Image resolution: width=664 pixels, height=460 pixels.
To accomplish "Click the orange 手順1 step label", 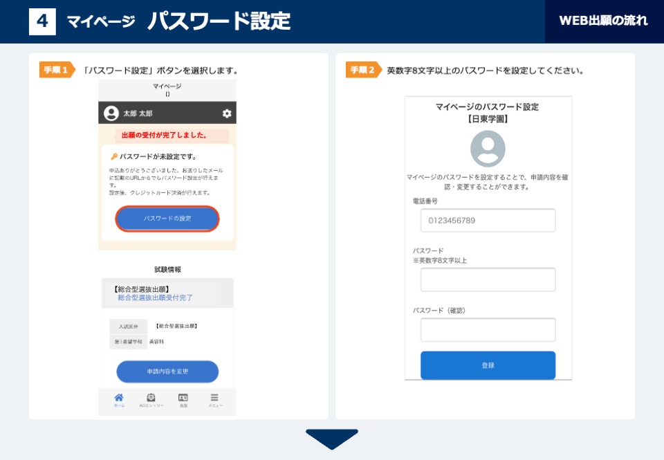I will pyautogui.click(x=57, y=70).
